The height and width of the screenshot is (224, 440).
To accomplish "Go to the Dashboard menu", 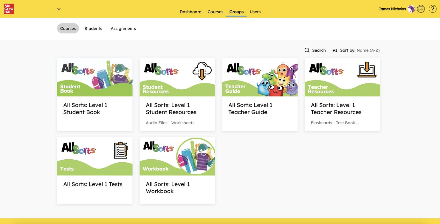I will pyautogui.click(x=190, y=12).
